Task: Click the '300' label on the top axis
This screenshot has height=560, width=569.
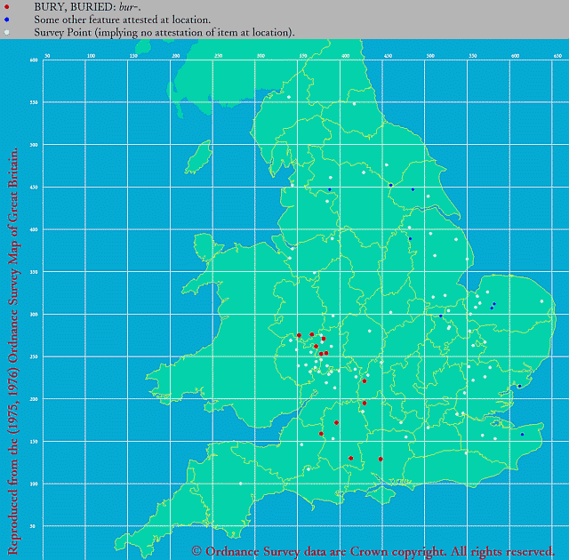Action: [260, 55]
